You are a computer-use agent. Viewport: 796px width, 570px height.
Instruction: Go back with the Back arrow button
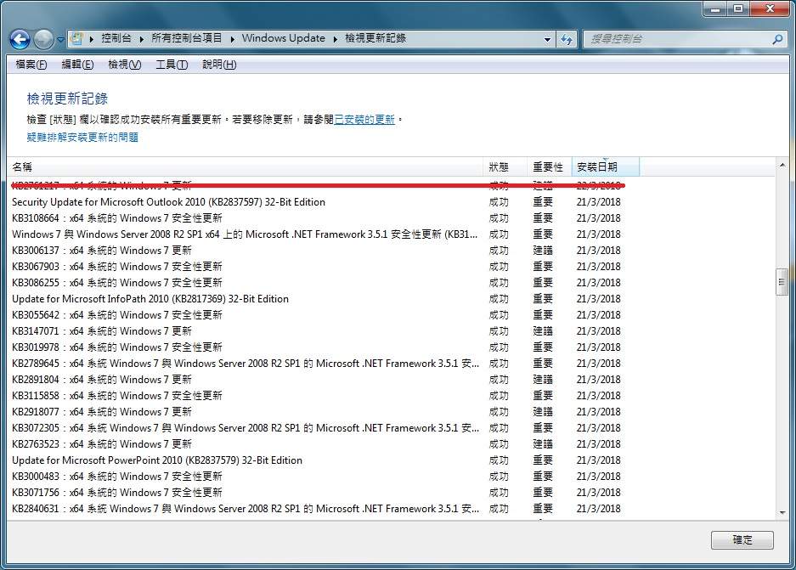click(20, 39)
